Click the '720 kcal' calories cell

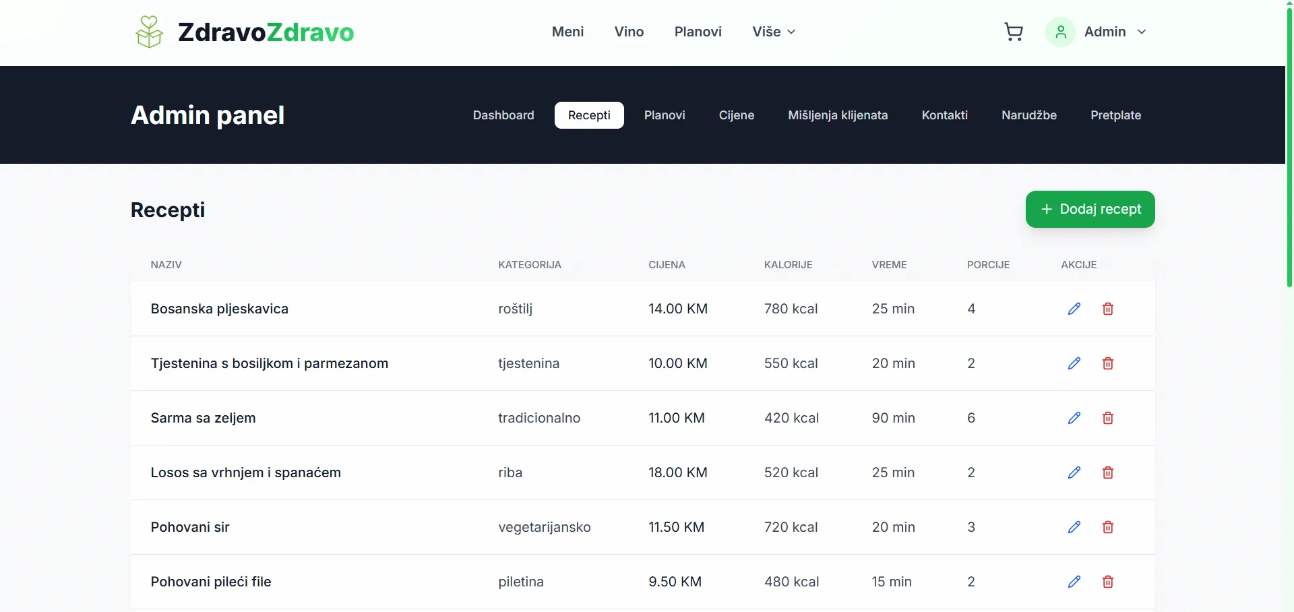pyautogui.click(x=791, y=527)
